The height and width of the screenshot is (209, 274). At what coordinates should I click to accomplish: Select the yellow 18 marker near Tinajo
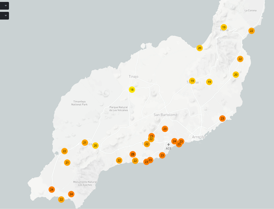tap(132, 90)
